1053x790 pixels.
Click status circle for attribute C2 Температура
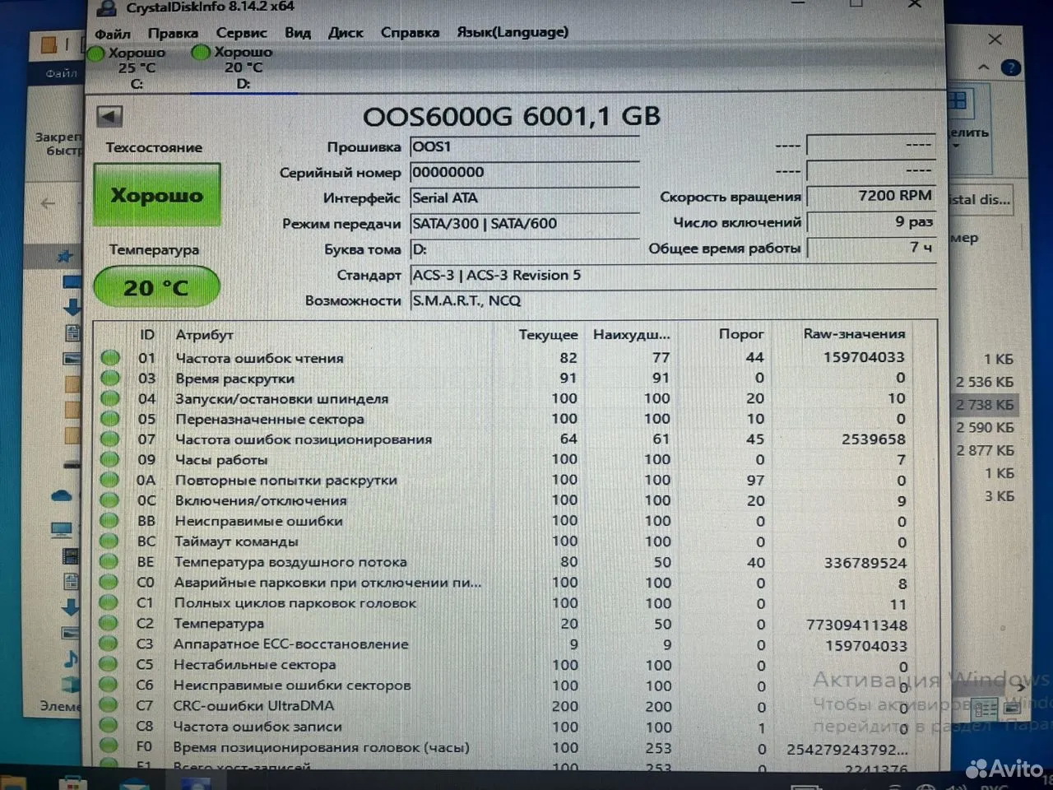109,624
